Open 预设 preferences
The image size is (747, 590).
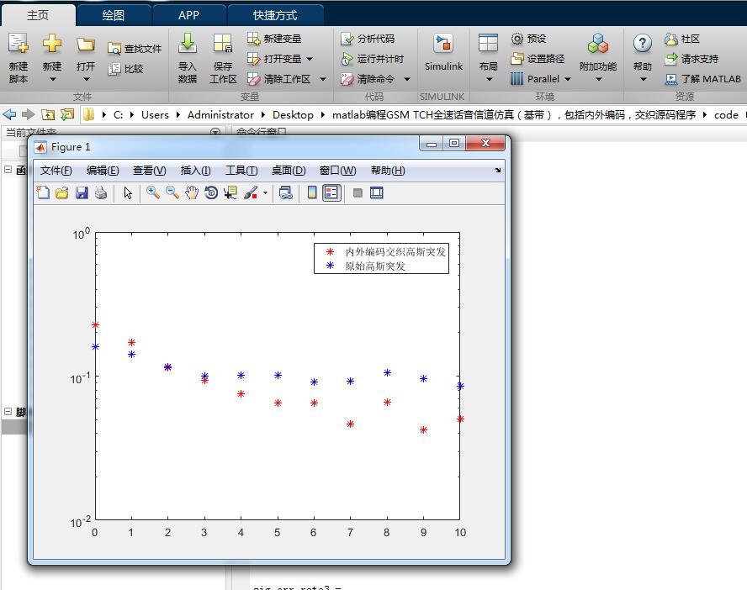click(x=528, y=39)
